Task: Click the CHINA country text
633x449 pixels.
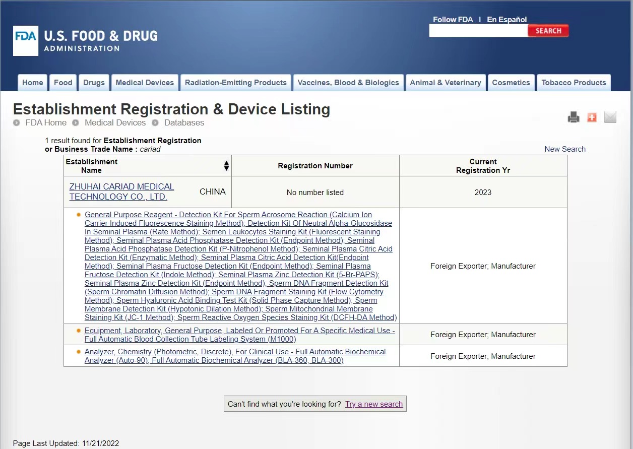Action: pos(213,191)
